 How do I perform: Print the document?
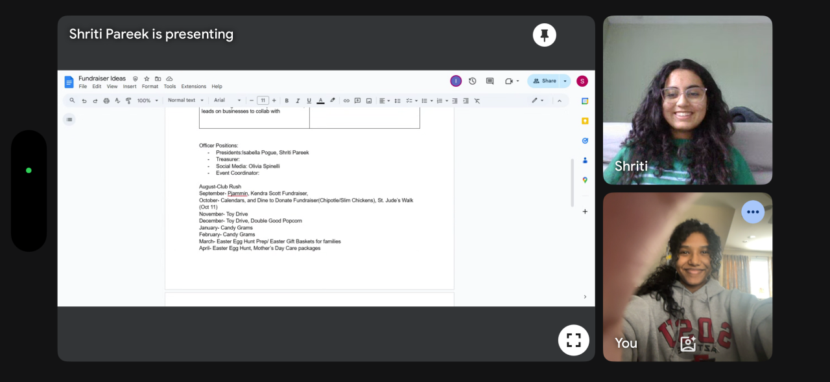pos(106,100)
